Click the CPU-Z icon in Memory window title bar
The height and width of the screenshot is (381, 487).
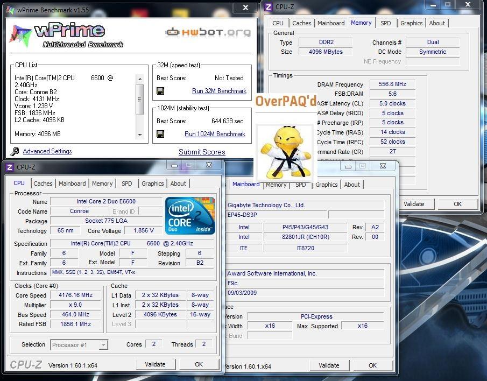[x=268, y=6]
